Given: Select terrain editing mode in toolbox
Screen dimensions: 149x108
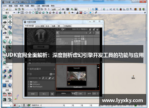Looking at the screenshot, I should [x=5, y=22].
